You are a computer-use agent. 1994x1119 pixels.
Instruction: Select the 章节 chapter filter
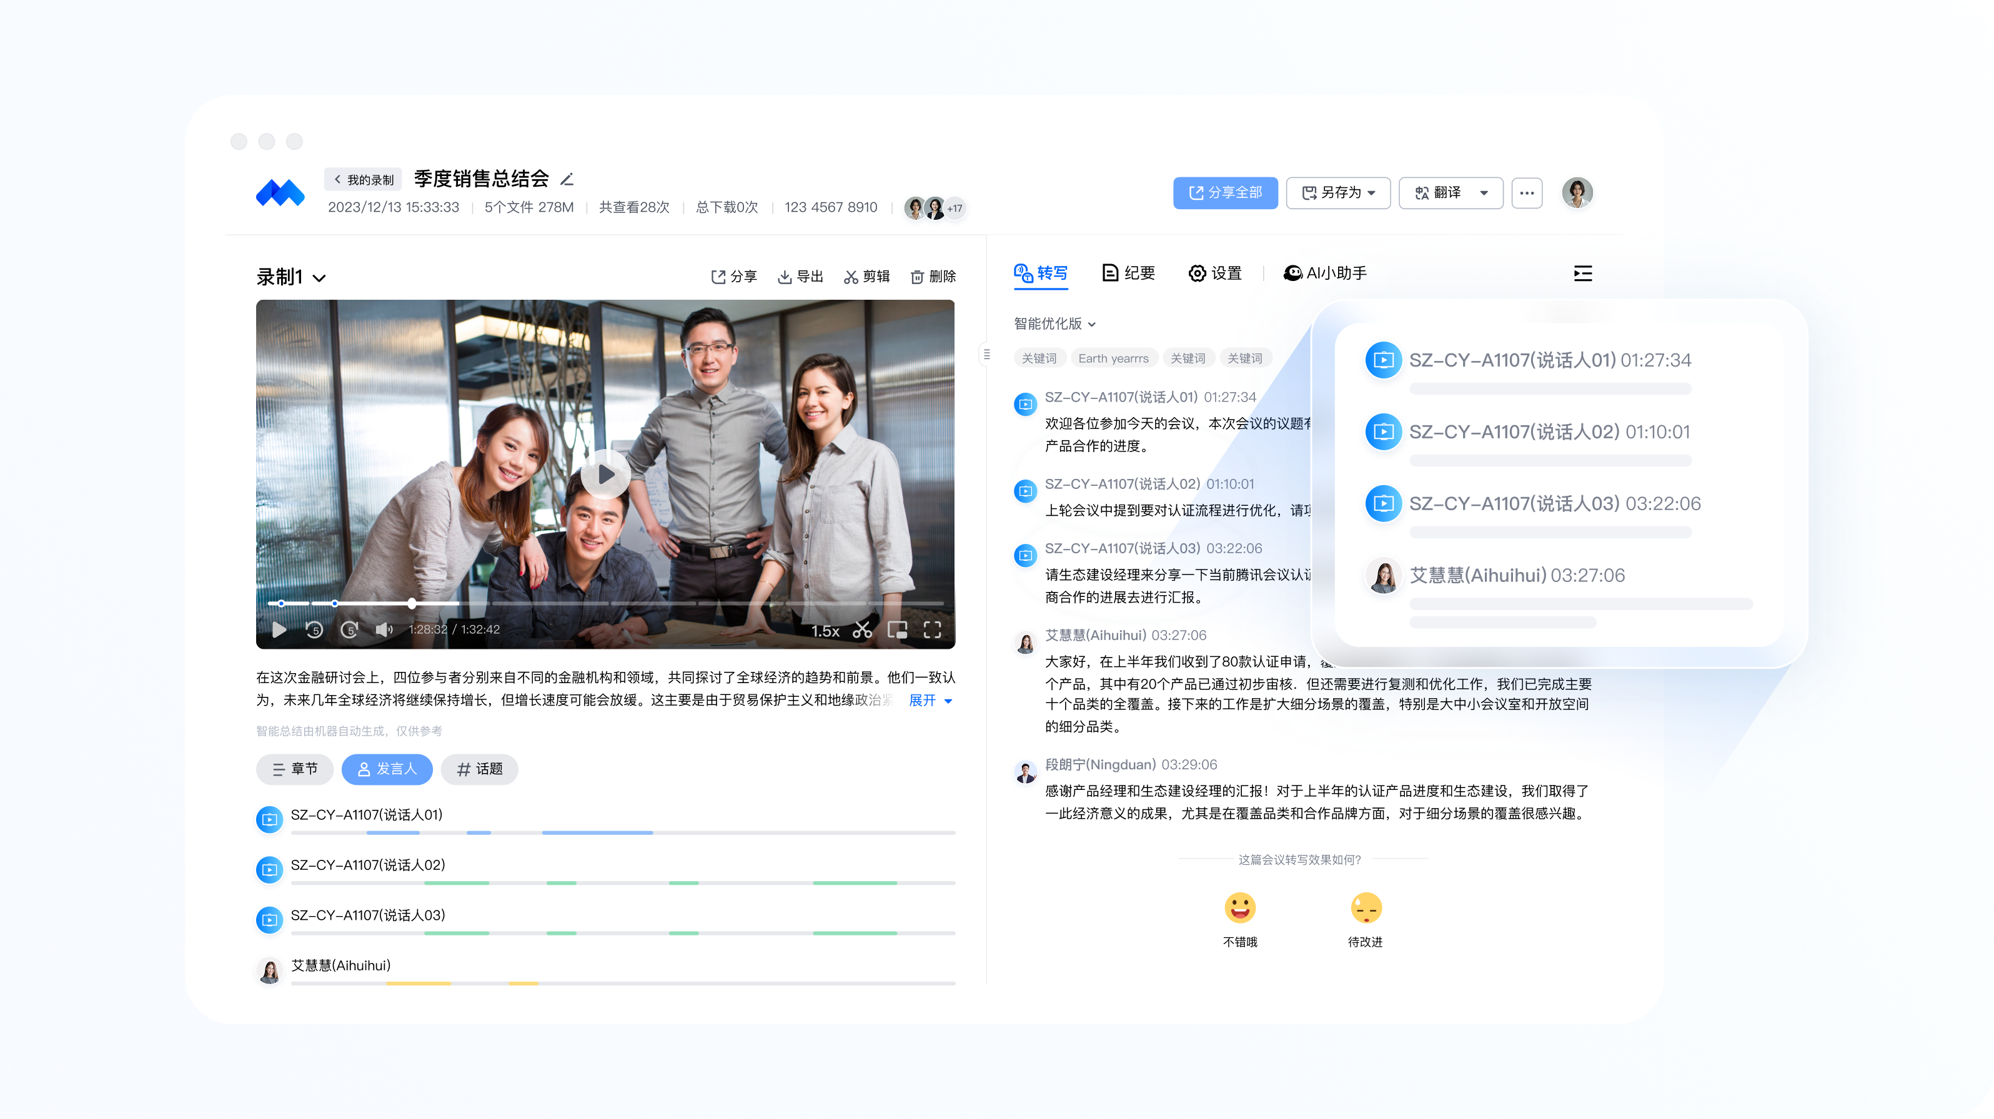click(x=294, y=769)
